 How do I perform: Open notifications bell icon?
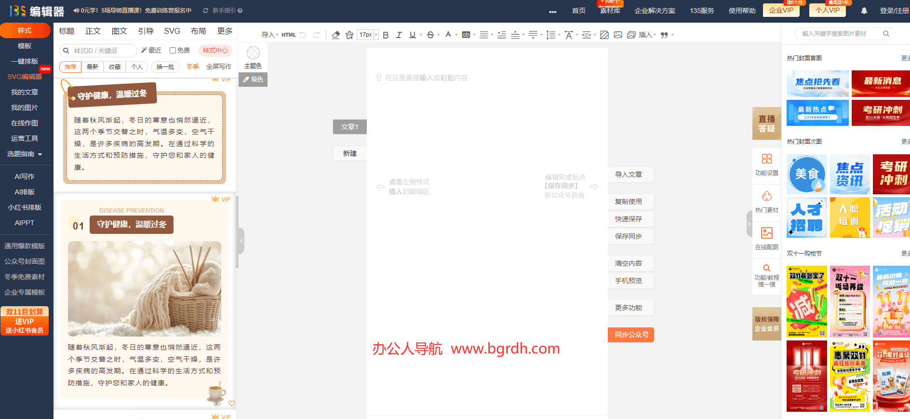pos(864,11)
